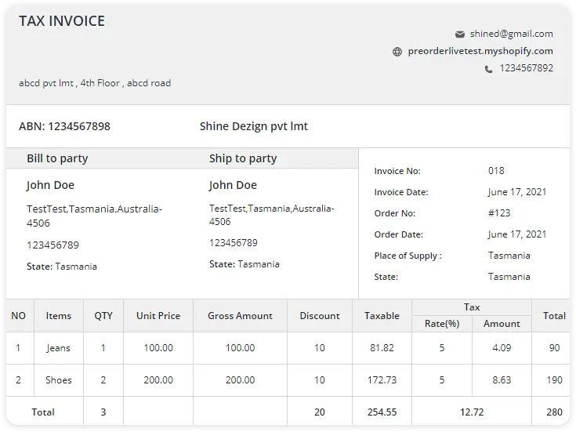Viewport: 576px width, 432px height.
Task: Click the ABN: 1234567898 text
Action: pyautogui.click(x=64, y=126)
